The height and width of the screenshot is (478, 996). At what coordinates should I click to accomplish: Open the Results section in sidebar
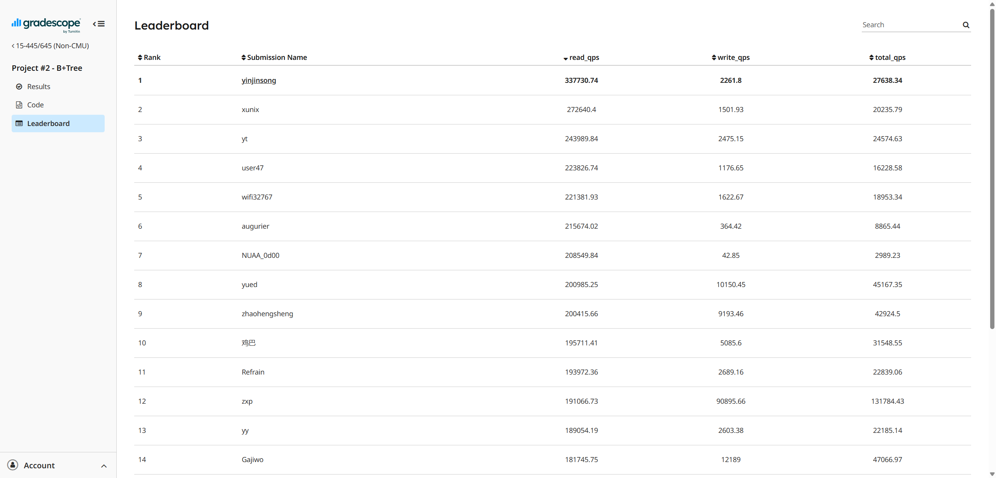click(39, 86)
